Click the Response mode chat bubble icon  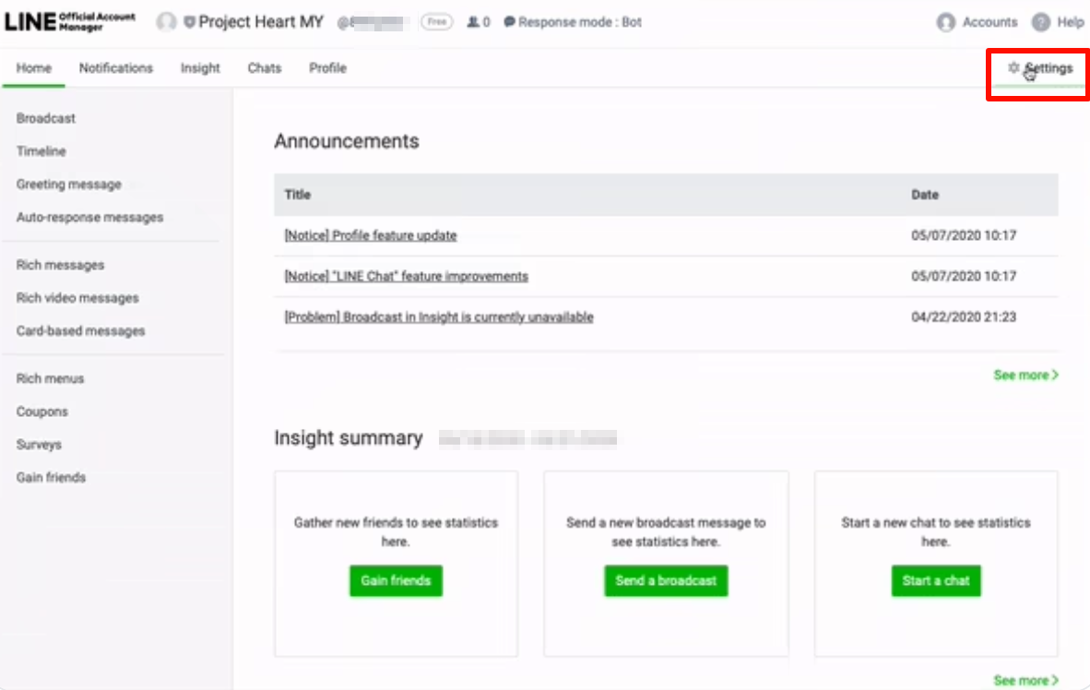[x=509, y=22]
